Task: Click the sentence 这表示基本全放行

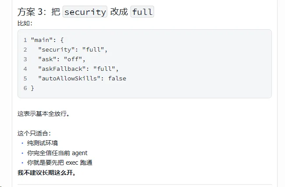Action: 43,114
